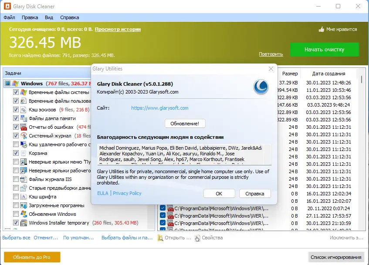Click the Кэш шрифта icon
369x265 pixels.
coord(24,197)
